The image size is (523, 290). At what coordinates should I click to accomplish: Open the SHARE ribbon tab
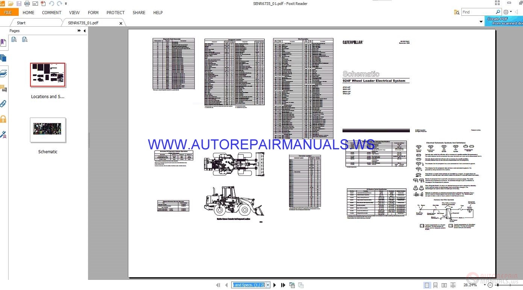click(139, 12)
